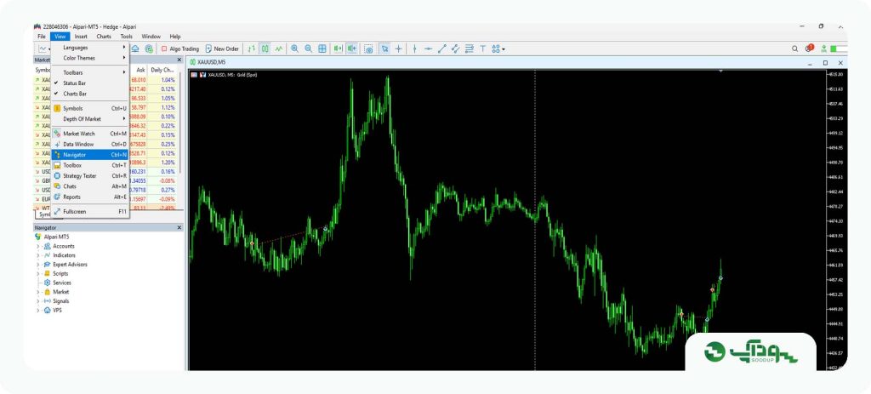Expand the Indicators node in Navigator

37,255
